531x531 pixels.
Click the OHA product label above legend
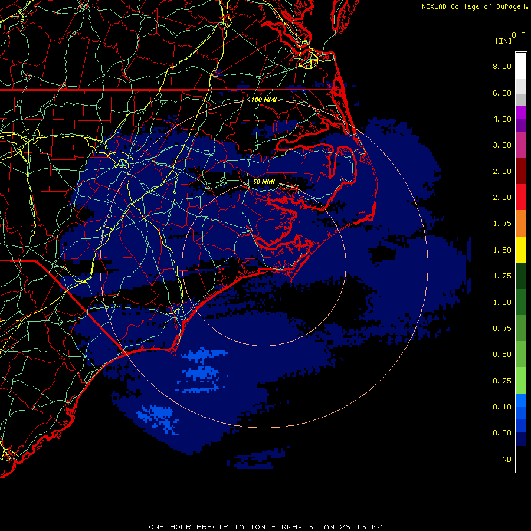tap(519, 35)
